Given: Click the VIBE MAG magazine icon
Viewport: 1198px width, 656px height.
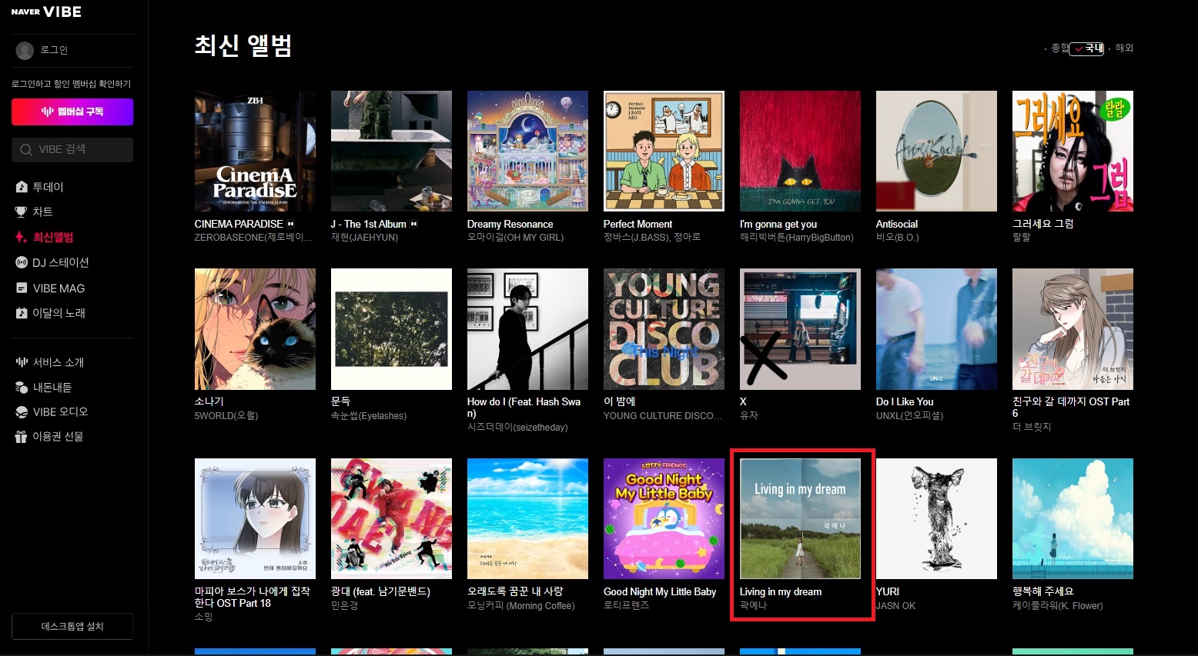Looking at the screenshot, I should click(x=22, y=288).
